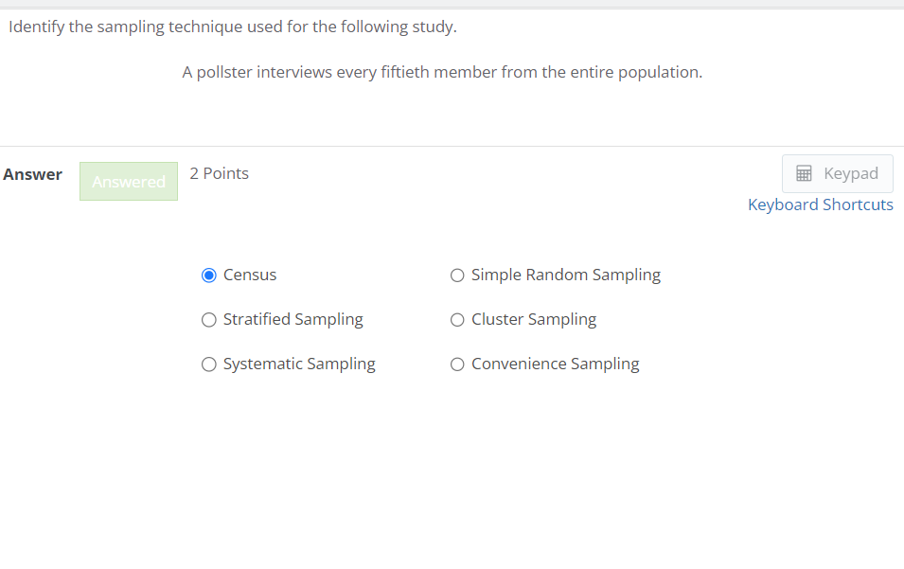The height and width of the screenshot is (569, 904).
Task: Click the Answered status button
Action: pos(128,181)
